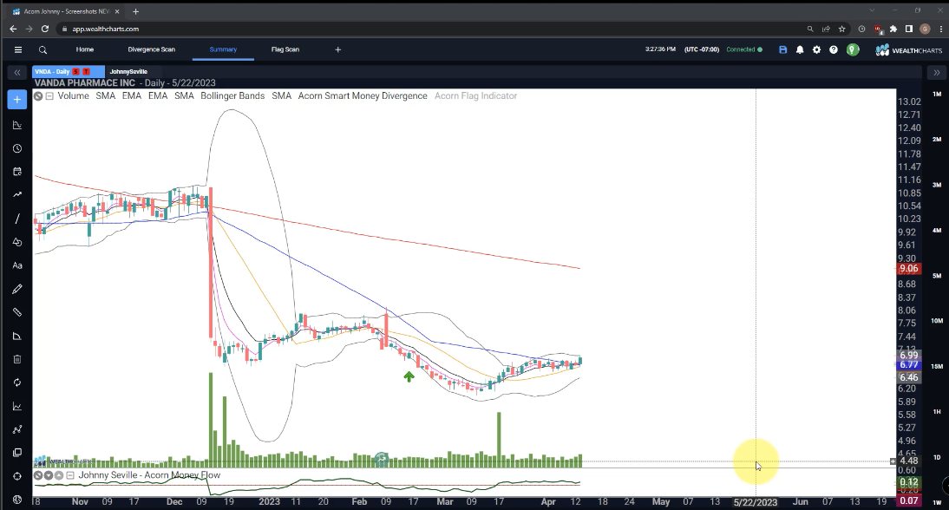Click the green up arrow marker on chart
This screenshot has height=510, width=949.
(x=409, y=376)
